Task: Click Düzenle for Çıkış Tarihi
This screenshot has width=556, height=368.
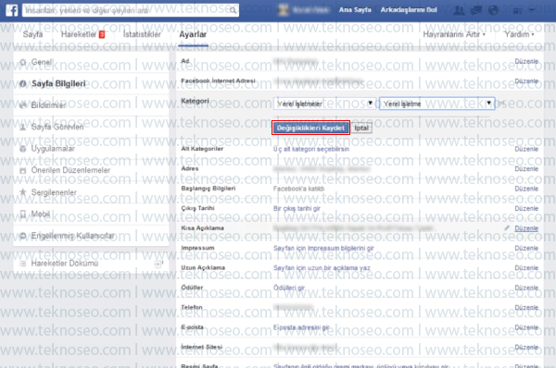Action: pos(526,208)
